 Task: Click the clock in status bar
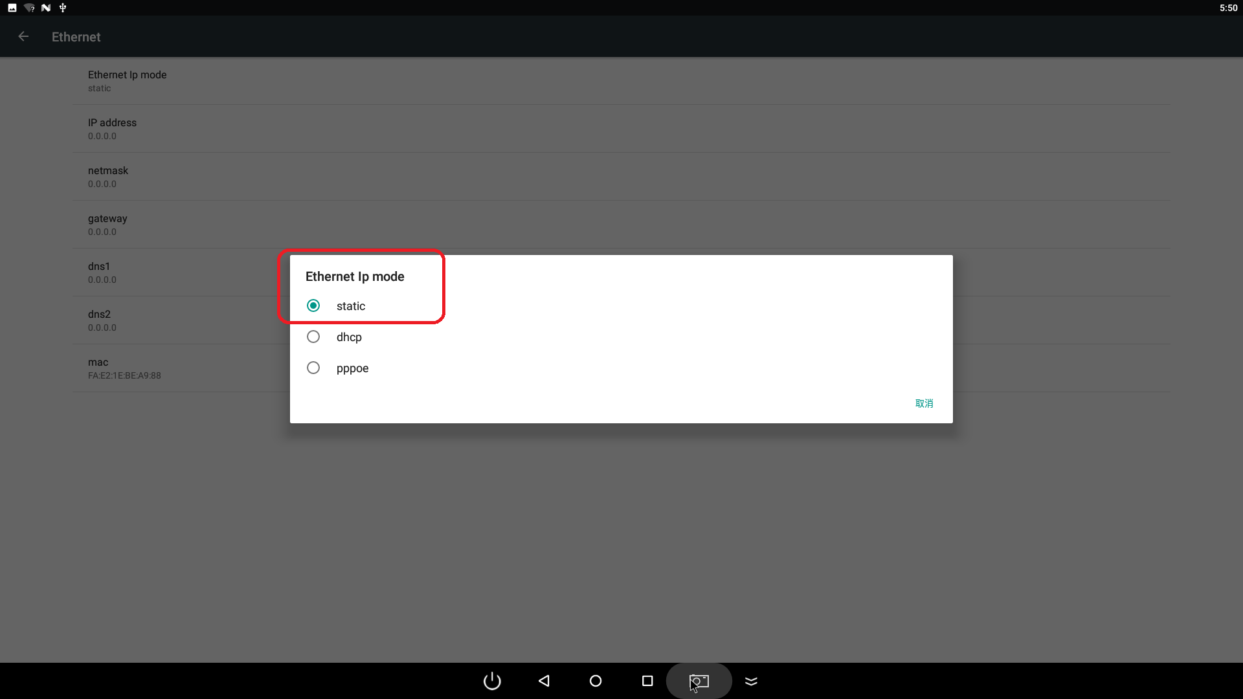1228,8
